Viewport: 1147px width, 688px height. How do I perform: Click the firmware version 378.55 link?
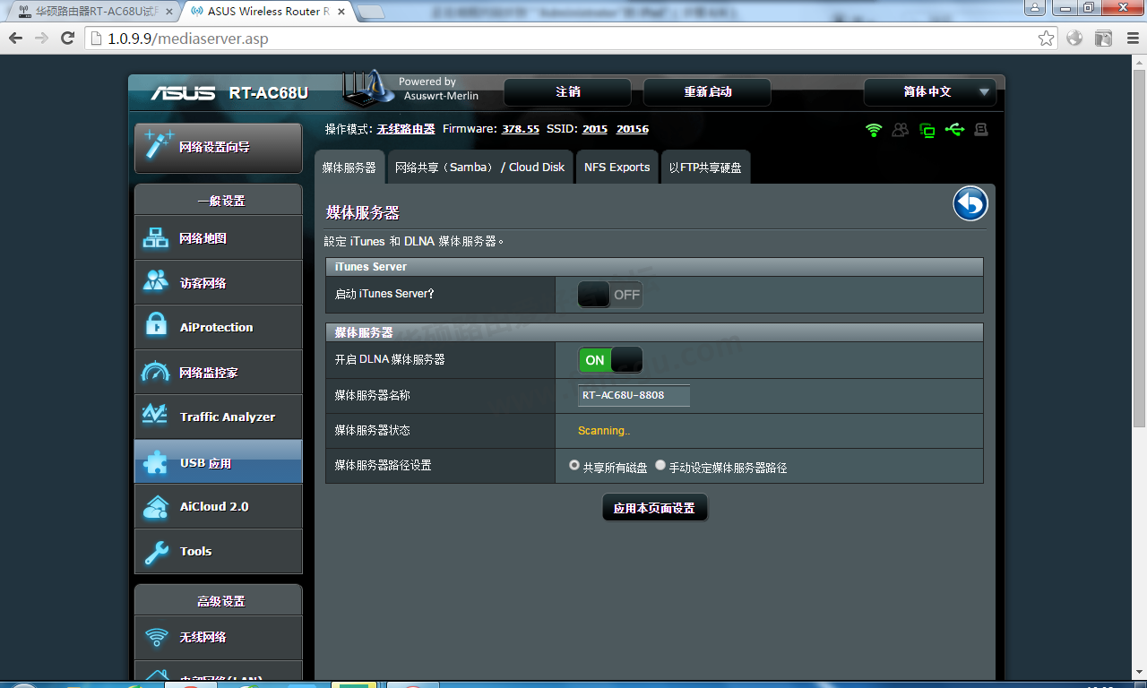(521, 129)
